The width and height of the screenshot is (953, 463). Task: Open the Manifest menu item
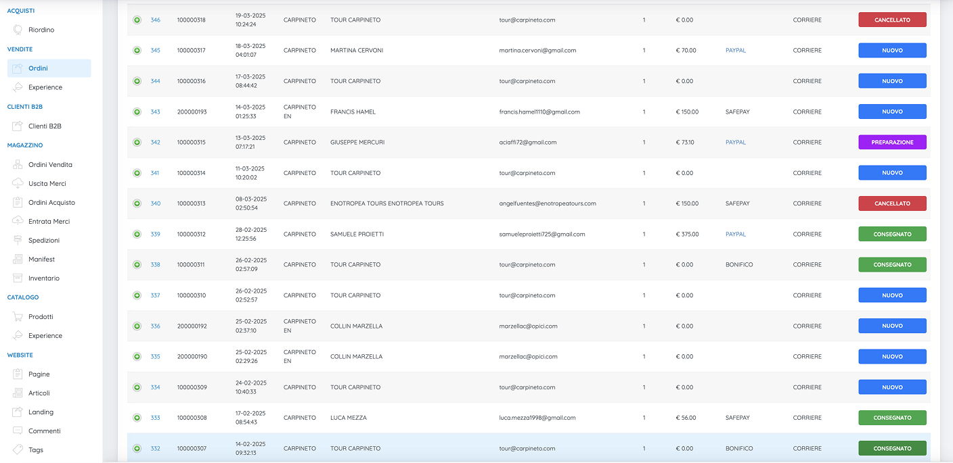41,259
